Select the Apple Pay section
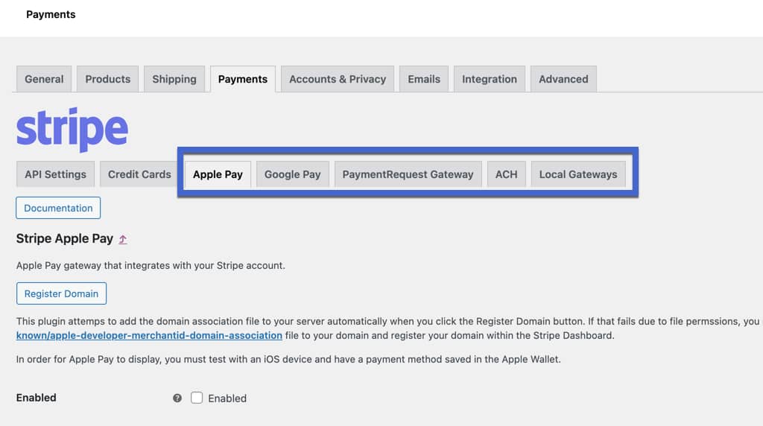The width and height of the screenshot is (763, 426). (x=218, y=174)
